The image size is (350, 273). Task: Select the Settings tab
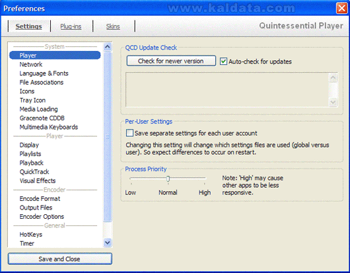[29, 26]
